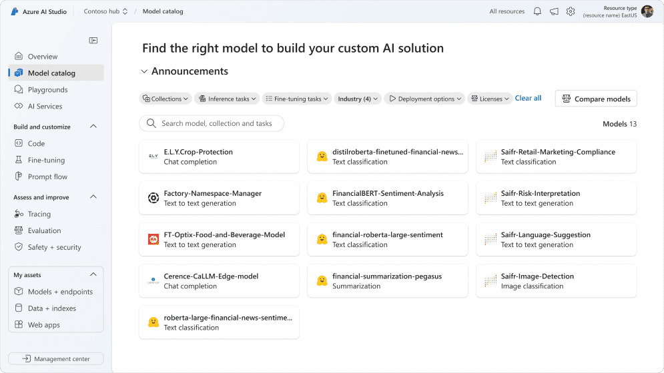Open settings gear icon in header

[x=571, y=11]
